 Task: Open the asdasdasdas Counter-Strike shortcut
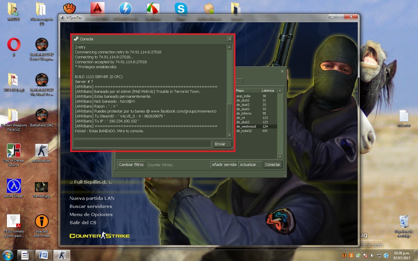pyautogui.click(x=42, y=153)
